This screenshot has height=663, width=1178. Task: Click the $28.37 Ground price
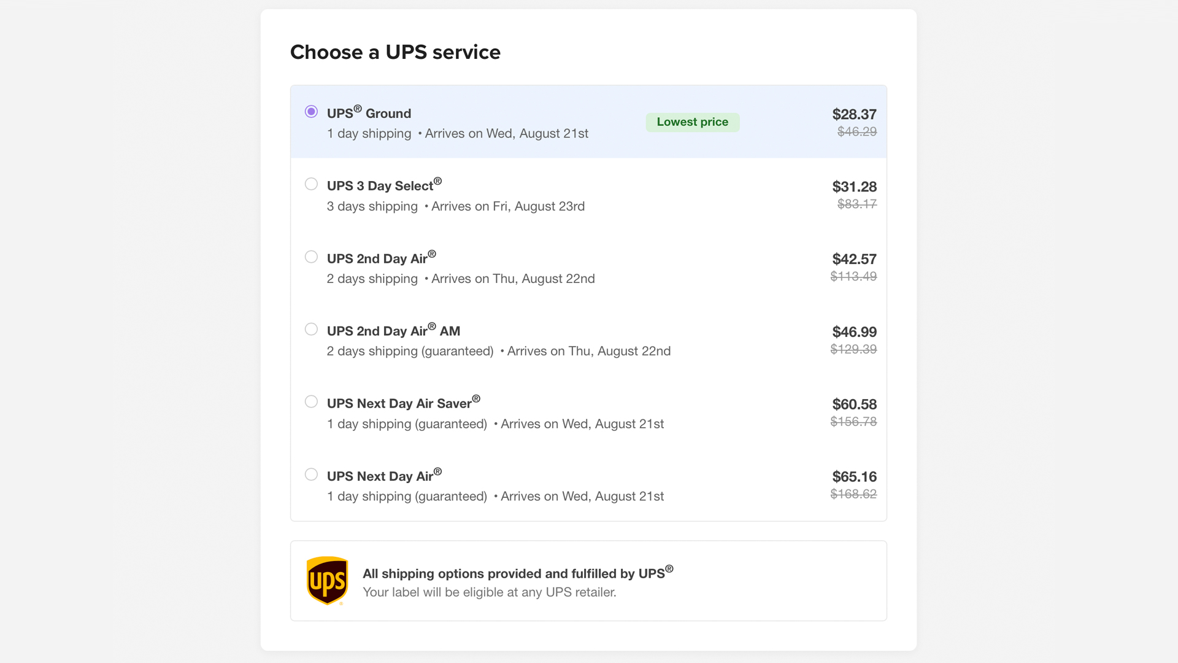854,114
